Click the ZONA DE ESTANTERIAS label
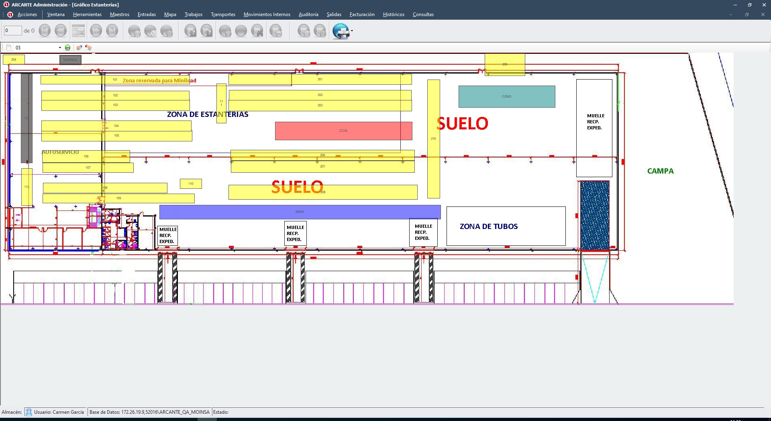 (208, 114)
